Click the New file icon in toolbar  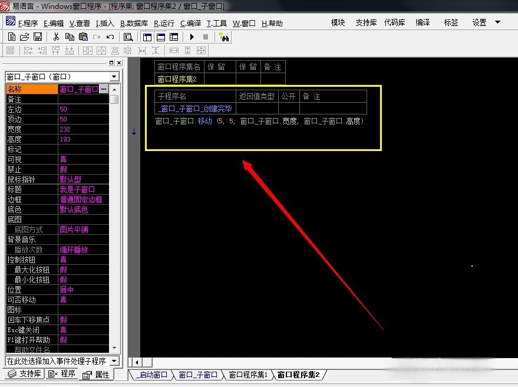click(12, 37)
